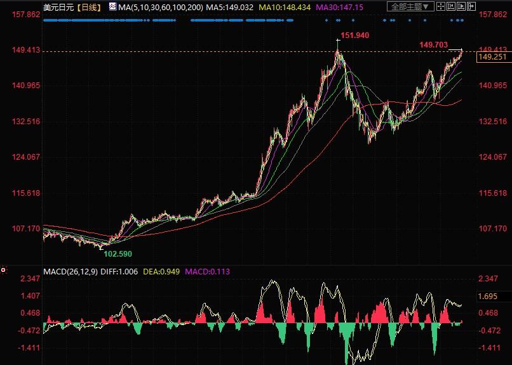This screenshot has width=512, height=365.
Task: Click the red circle icon beside MACD panel
Action: 4,270
